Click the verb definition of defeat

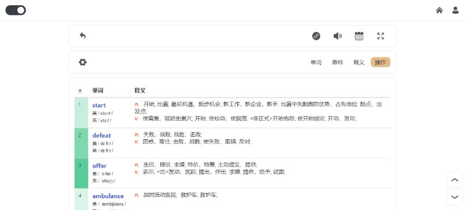coord(193,142)
